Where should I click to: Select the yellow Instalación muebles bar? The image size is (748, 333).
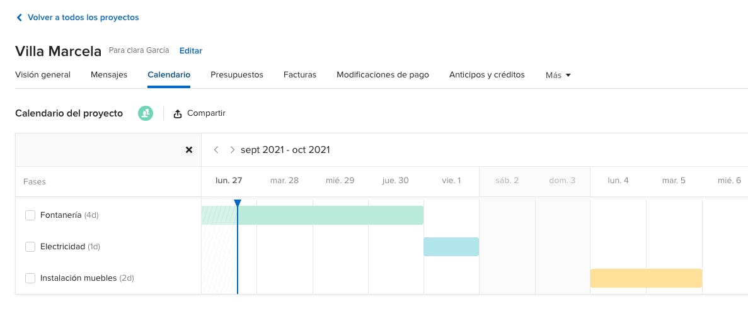(646, 278)
